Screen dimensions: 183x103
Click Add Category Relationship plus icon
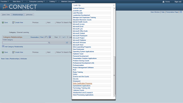(3, 46)
